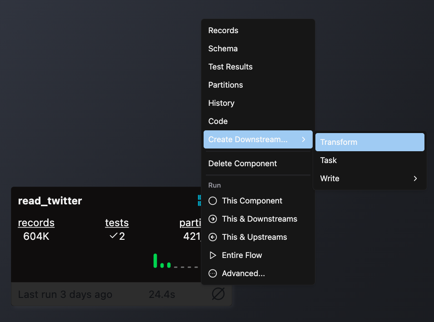Viewport: 434px width, 322px height.
Task: Click the Last run 3 days ago text
Action: click(x=65, y=295)
